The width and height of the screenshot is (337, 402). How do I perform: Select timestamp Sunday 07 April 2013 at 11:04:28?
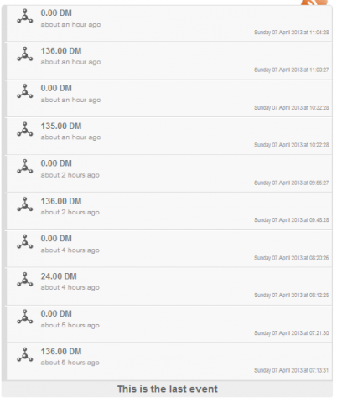(x=291, y=33)
